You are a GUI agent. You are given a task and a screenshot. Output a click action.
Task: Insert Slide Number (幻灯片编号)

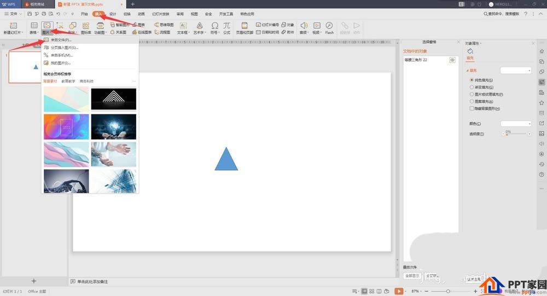267,25
